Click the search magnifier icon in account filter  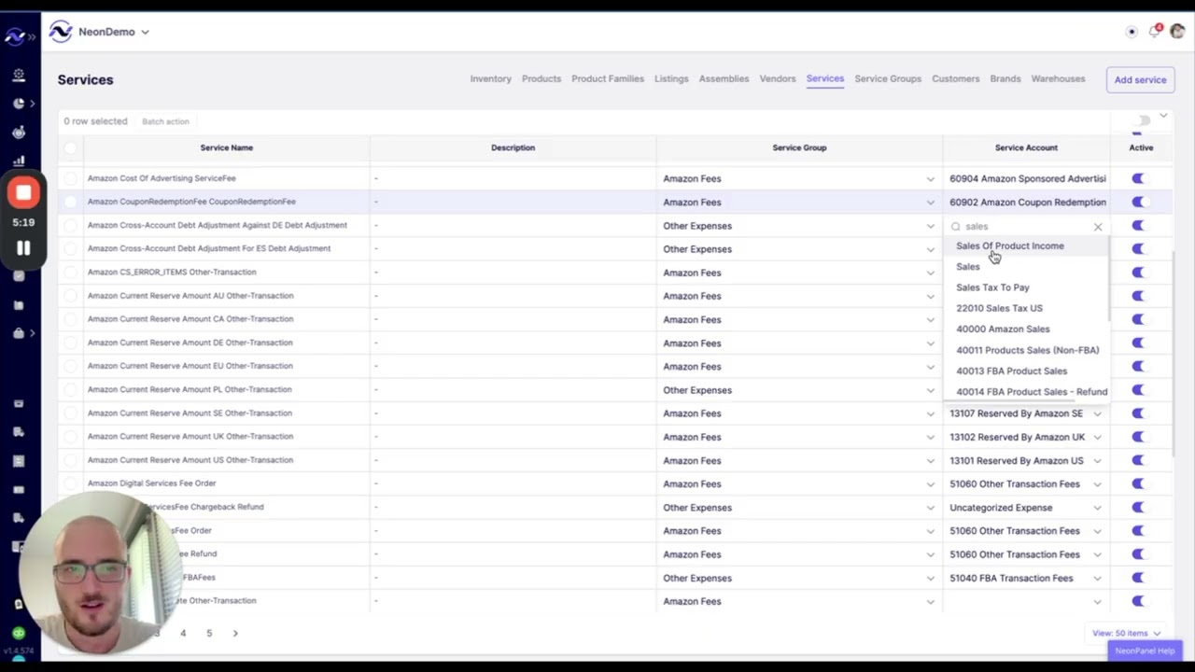pyautogui.click(x=955, y=227)
